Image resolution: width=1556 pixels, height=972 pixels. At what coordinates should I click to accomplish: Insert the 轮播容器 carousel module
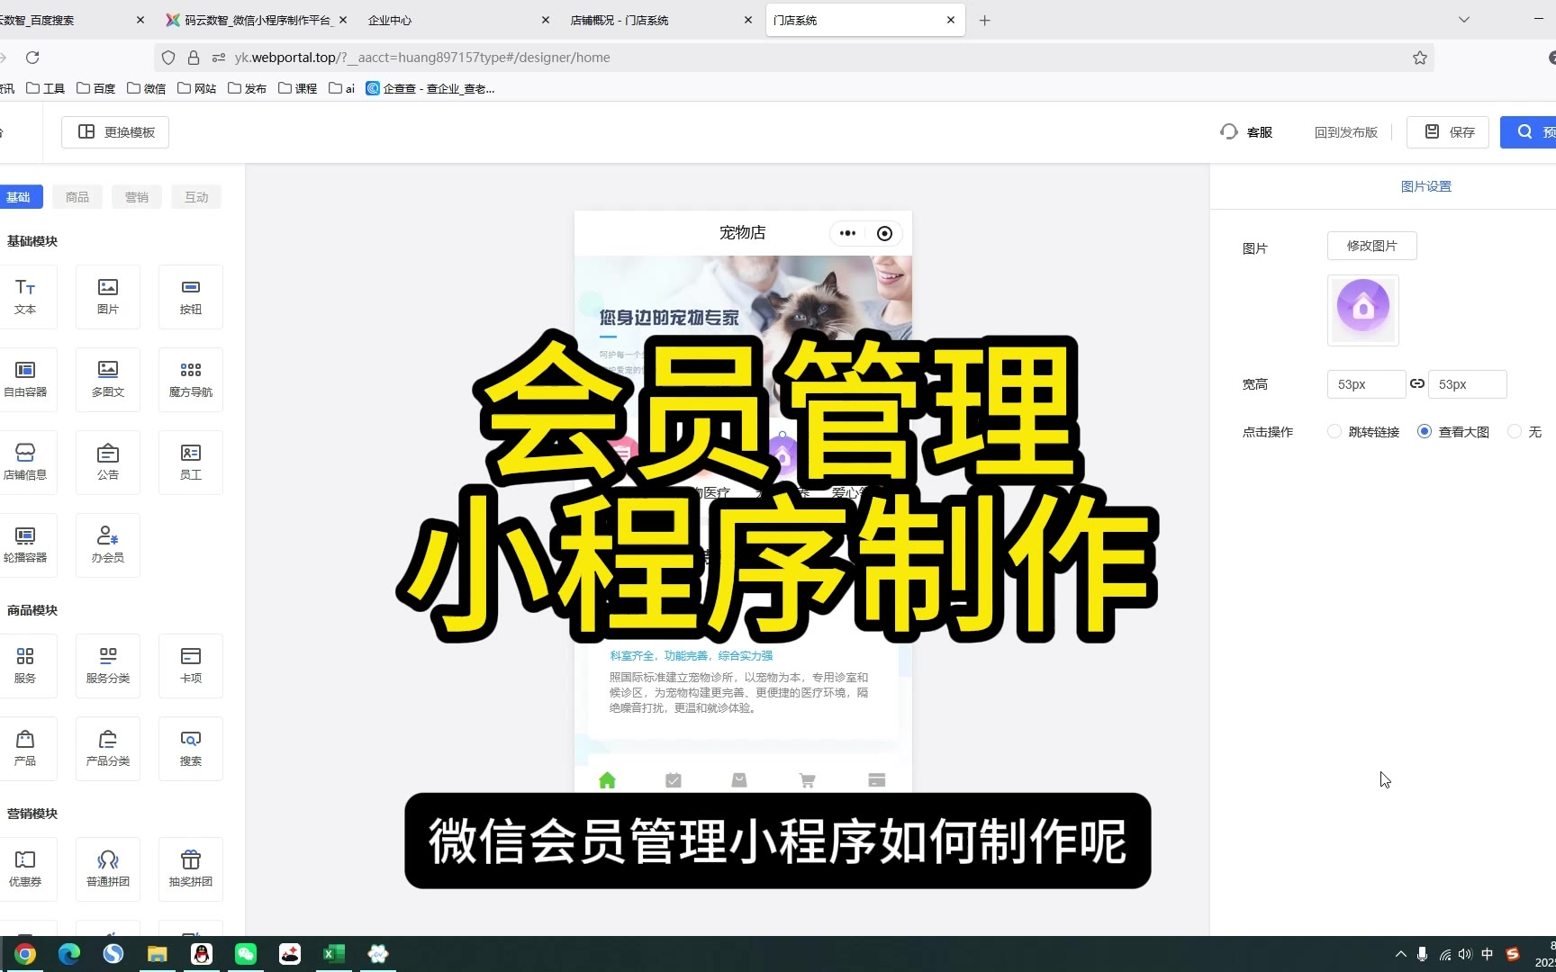[25, 545]
